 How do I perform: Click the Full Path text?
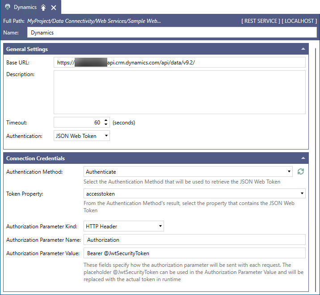coord(94,21)
